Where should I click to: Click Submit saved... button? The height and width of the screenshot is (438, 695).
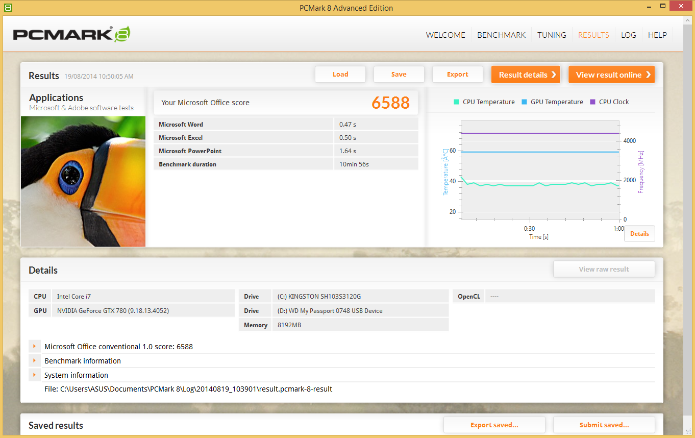point(604,425)
